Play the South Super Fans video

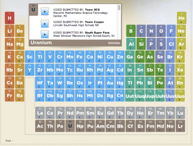click(45, 35)
